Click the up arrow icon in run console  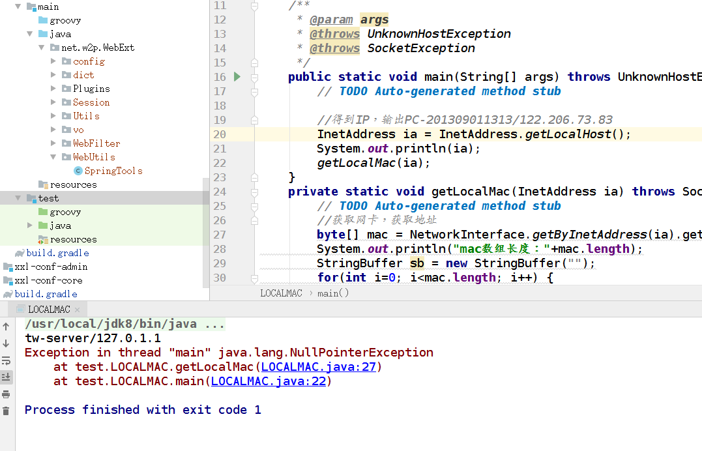point(6,327)
